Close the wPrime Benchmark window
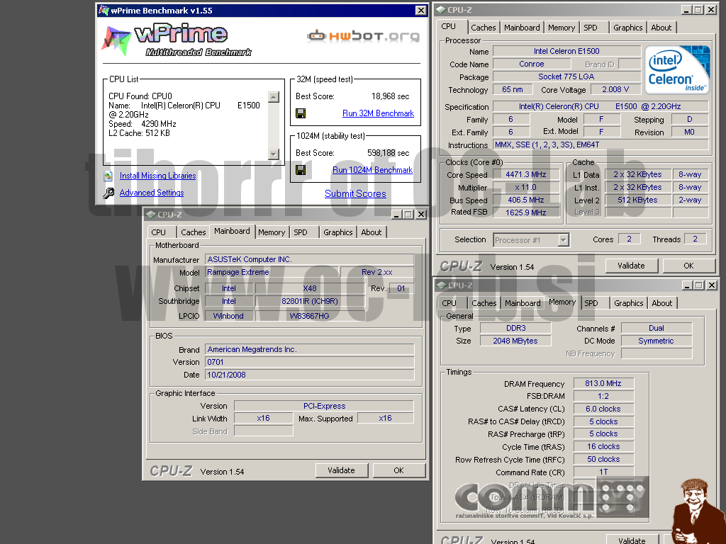726x544 pixels. click(420, 10)
